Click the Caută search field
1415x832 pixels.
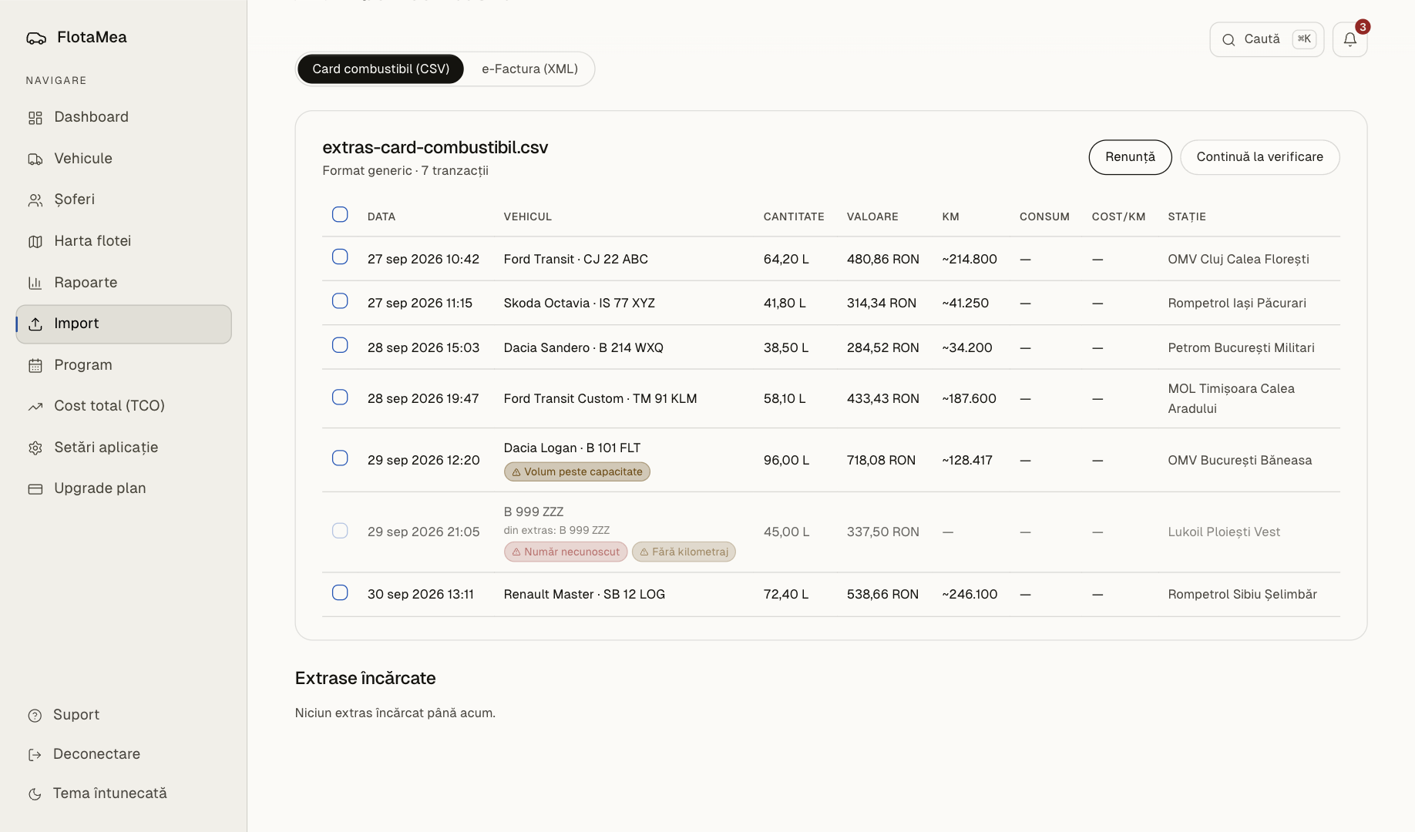pos(1266,39)
